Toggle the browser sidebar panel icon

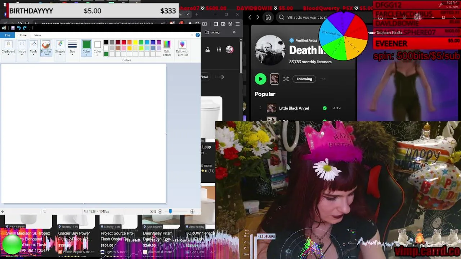coord(216,24)
